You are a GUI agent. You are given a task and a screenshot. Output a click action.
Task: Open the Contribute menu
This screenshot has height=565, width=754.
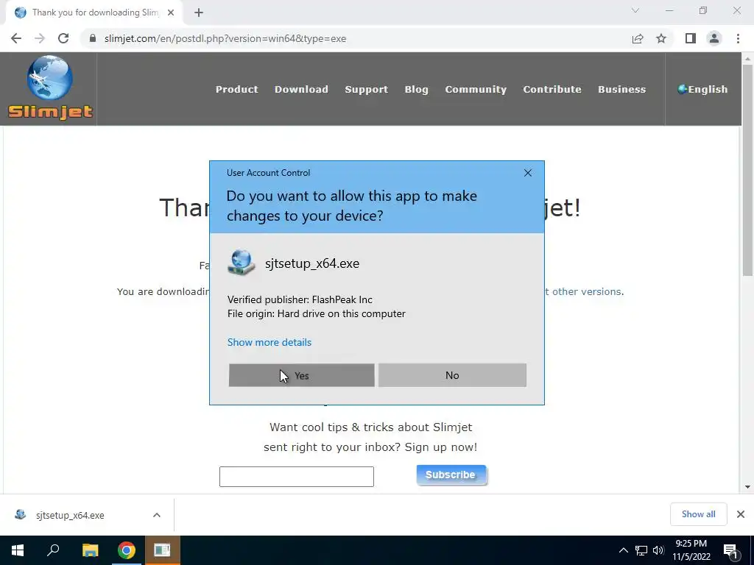(x=552, y=89)
